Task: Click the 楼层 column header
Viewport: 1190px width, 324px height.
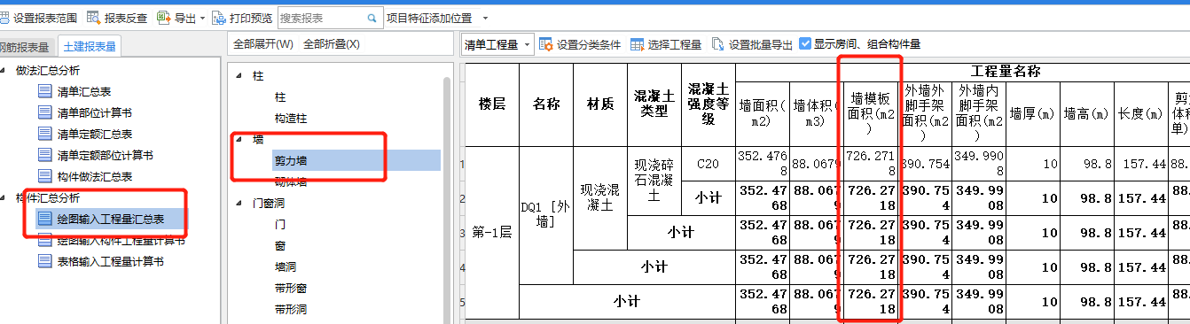Action: pyautogui.click(x=492, y=104)
